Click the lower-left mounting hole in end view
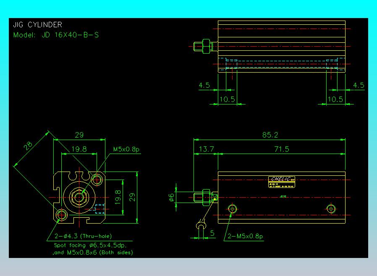Screen dimensions: 377x276 pos(61,214)
